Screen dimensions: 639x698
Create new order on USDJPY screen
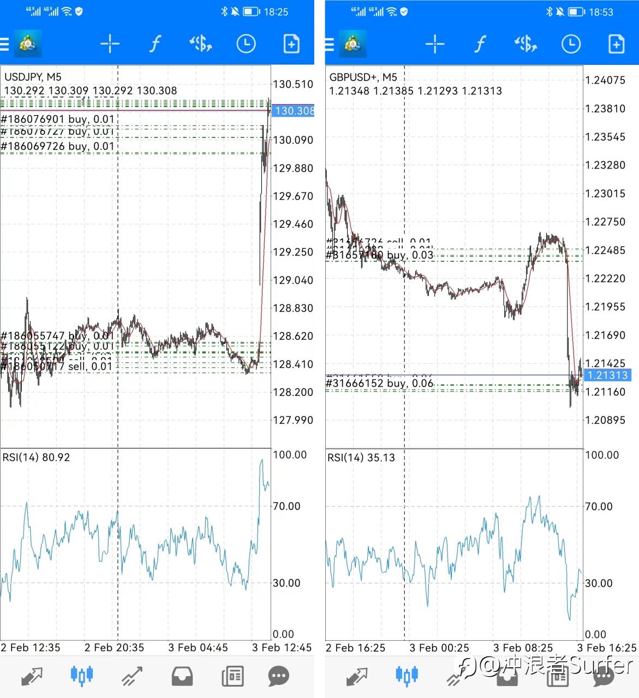(291, 44)
